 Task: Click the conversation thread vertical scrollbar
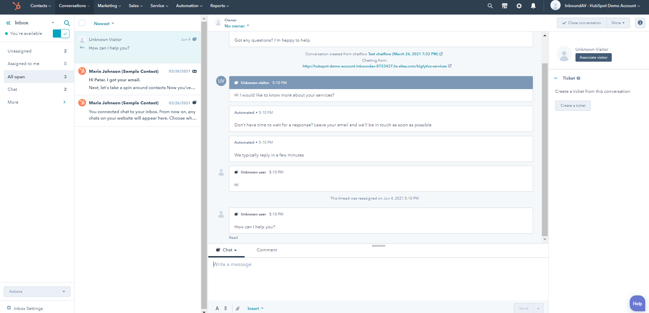click(545, 149)
